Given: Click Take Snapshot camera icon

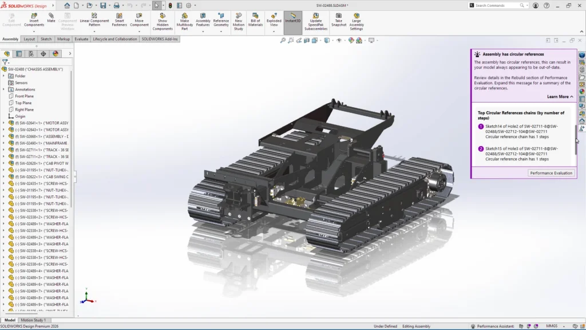Looking at the screenshot, I should tap(339, 18).
